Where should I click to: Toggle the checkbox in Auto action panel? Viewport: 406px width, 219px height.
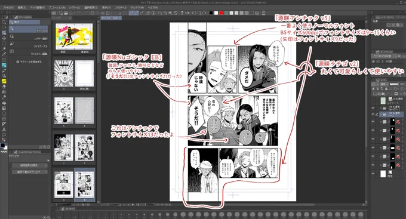[373, 61]
